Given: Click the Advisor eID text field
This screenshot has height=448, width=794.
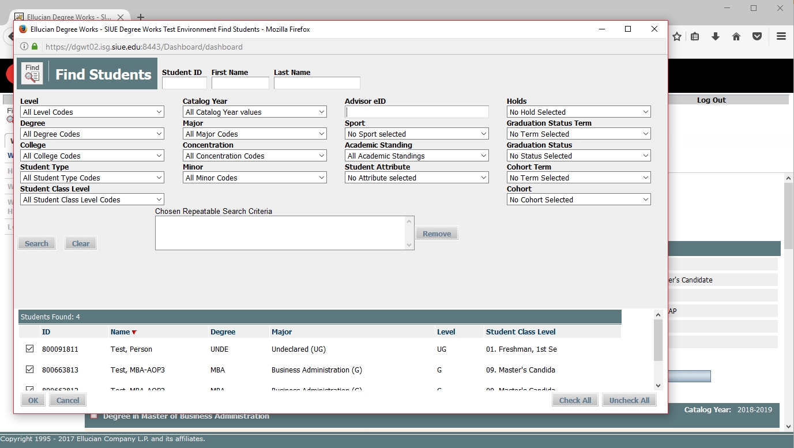Looking at the screenshot, I should [x=417, y=112].
